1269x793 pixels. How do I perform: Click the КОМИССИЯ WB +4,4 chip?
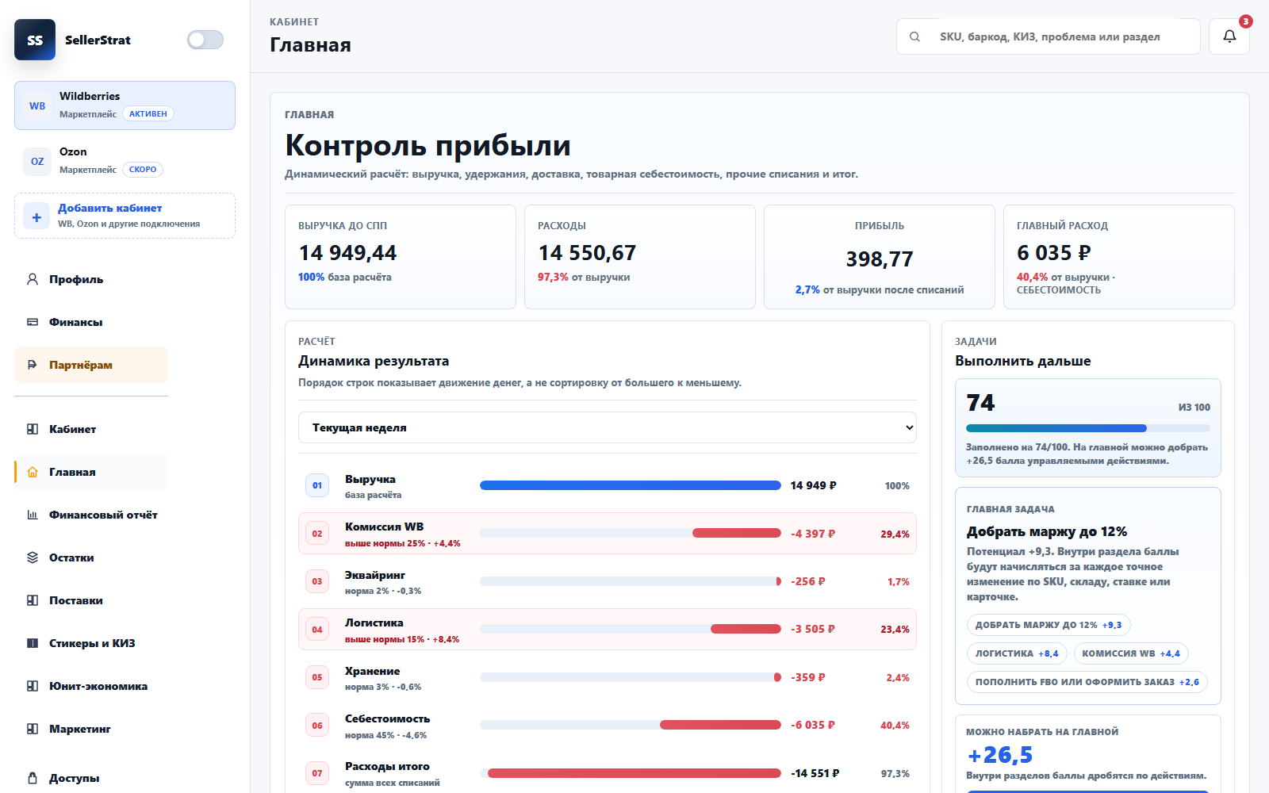coord(1131,653)
